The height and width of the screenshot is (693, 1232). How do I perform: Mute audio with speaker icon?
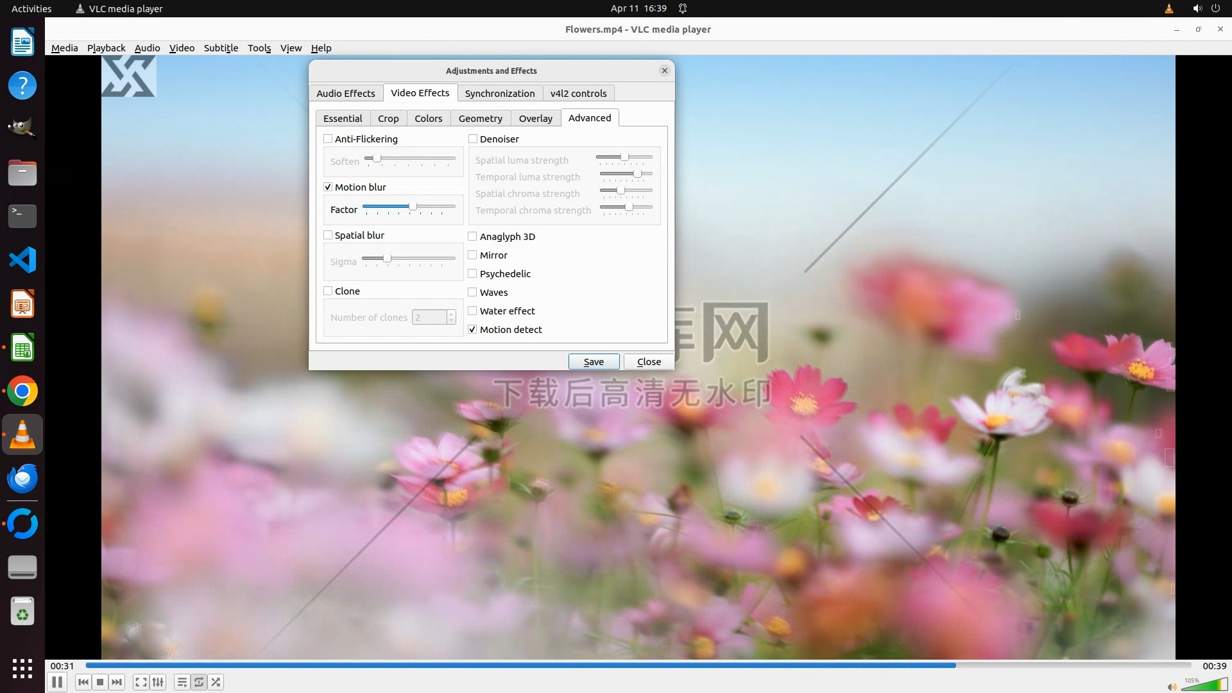tap(1172, 687)
